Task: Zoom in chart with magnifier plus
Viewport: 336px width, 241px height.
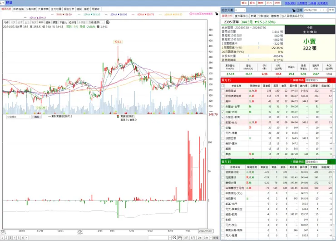Action: (x=180, y=237)
